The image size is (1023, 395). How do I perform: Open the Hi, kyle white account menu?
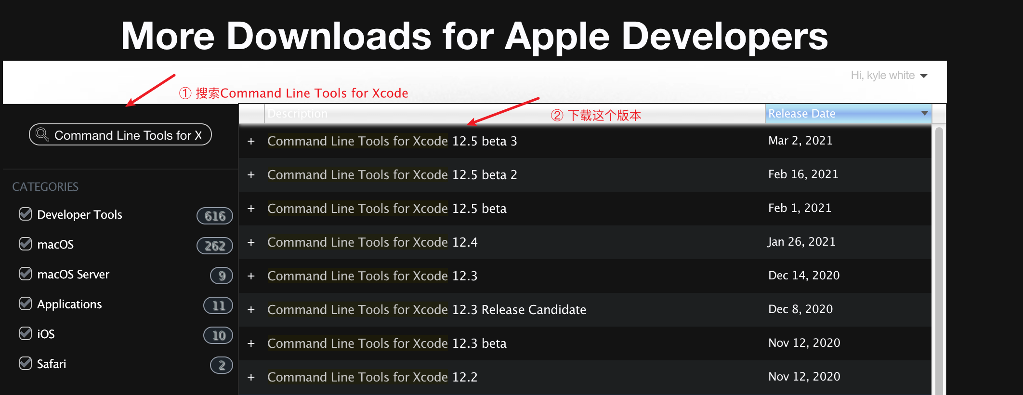coord(889,76)
